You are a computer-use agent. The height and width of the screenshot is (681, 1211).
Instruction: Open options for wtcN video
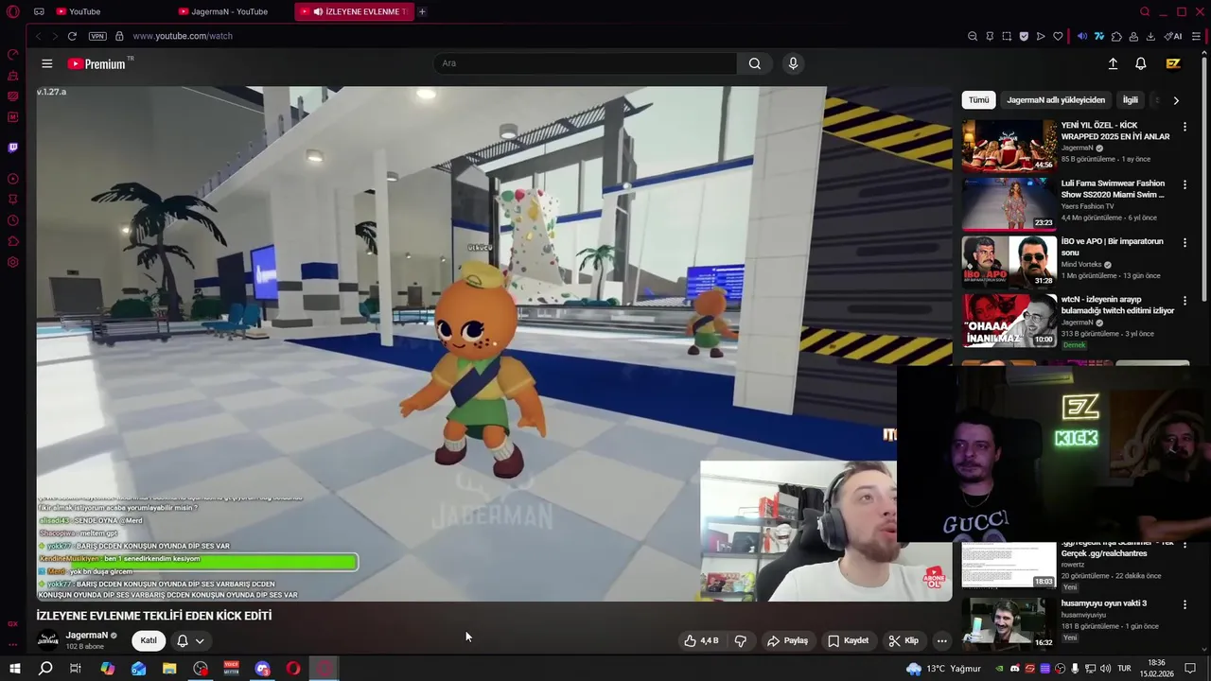1185,301
